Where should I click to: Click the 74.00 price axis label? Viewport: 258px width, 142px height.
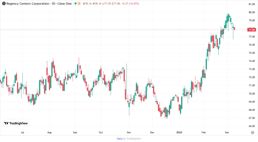pos(252,61)
